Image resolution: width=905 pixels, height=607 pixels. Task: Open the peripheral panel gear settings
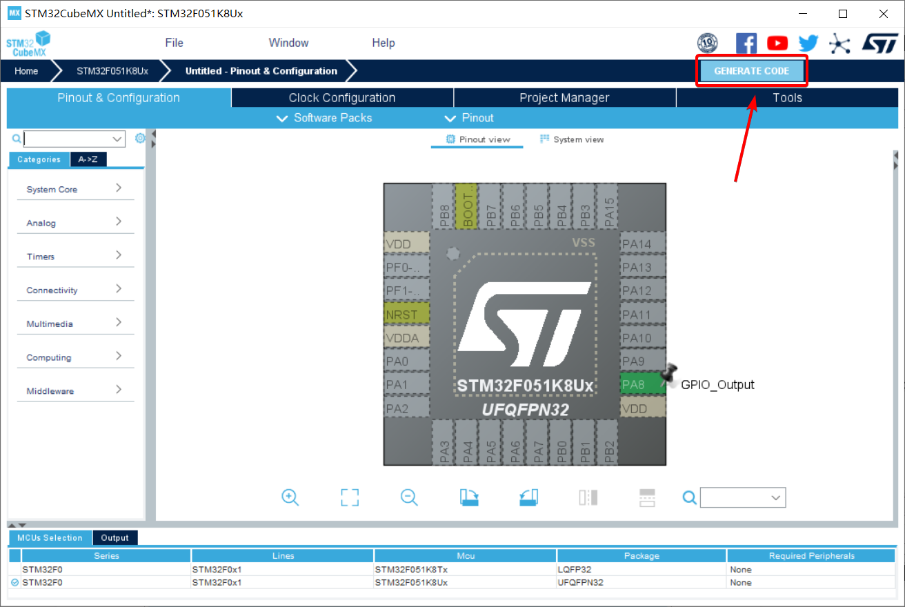tap(140, 138)
